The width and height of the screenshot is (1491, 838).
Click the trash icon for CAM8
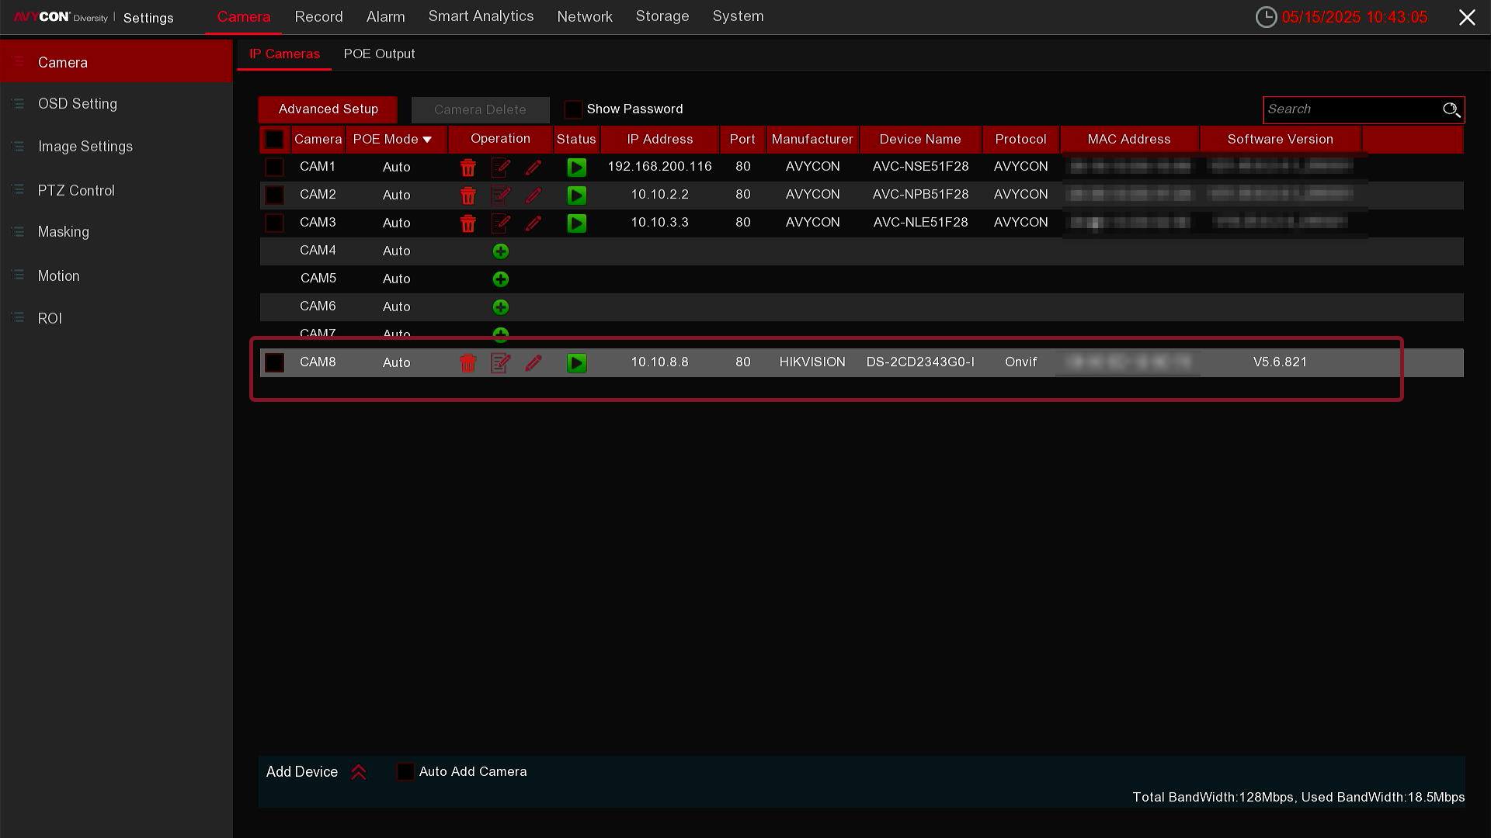467,363
